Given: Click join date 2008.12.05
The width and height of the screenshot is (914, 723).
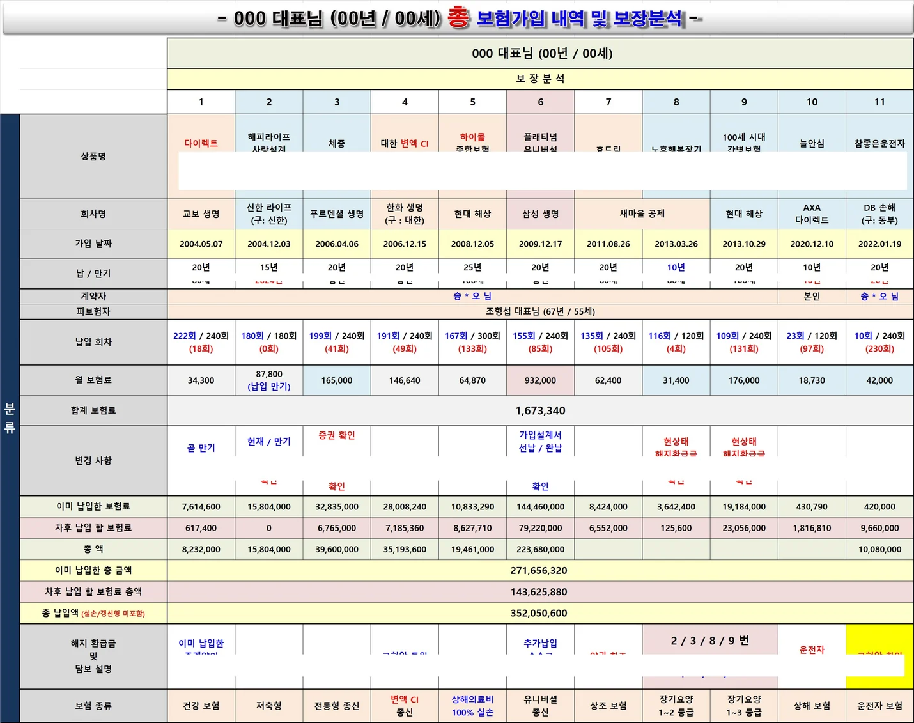Looking at the screenshot, I should (x=472, y=244).
